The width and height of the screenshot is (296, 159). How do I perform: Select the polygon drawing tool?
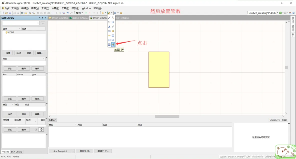point(113,22)
